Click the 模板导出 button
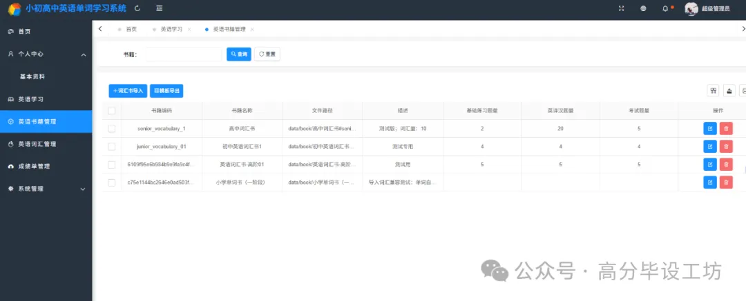The image size is (746, 301). click(166, 91)
